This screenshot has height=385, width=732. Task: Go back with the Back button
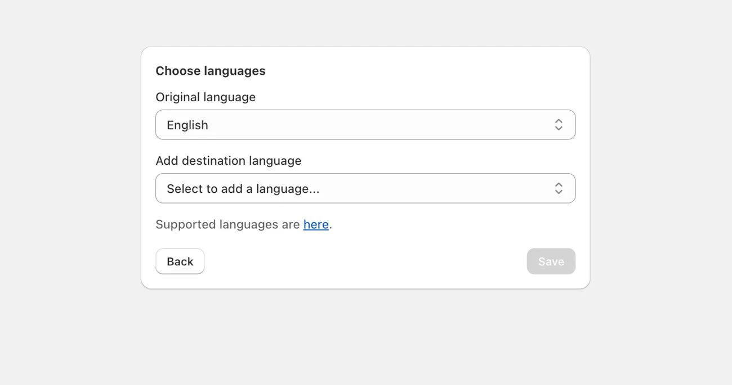[x=180, y=261]
